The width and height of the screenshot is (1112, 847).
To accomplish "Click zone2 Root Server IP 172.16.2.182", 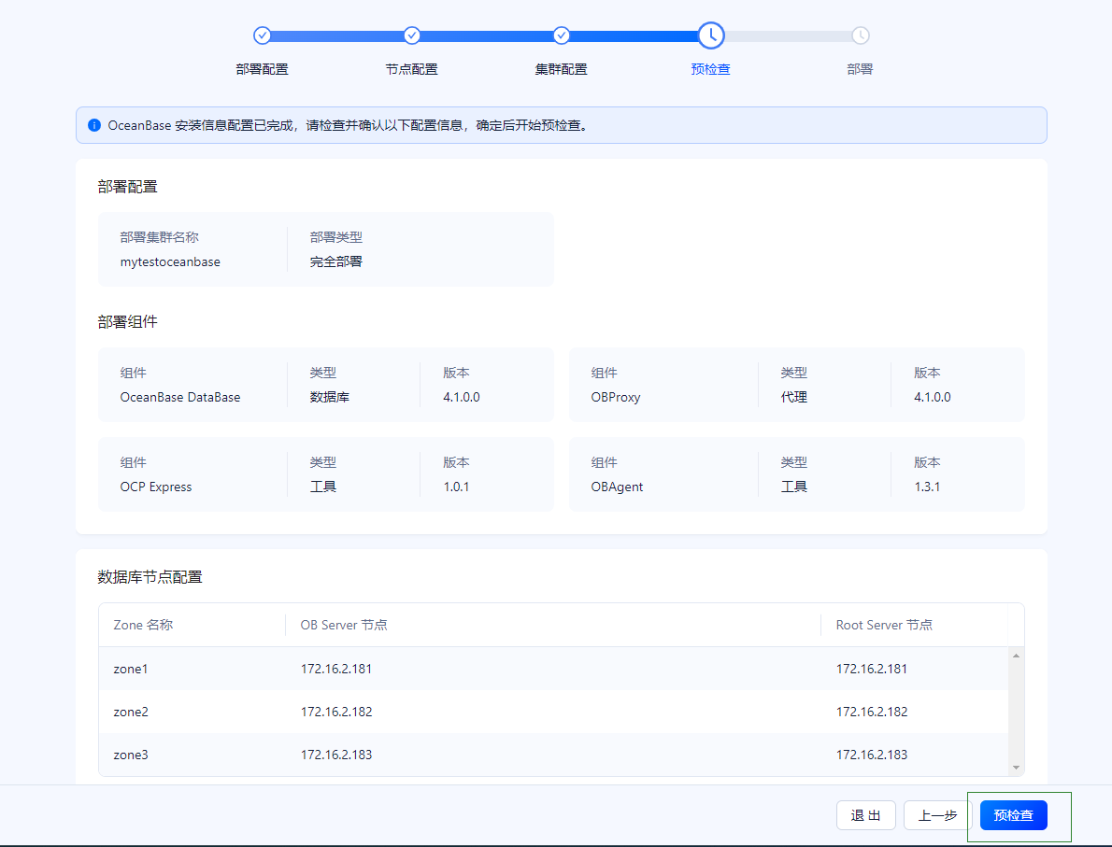I will (872, 712).
